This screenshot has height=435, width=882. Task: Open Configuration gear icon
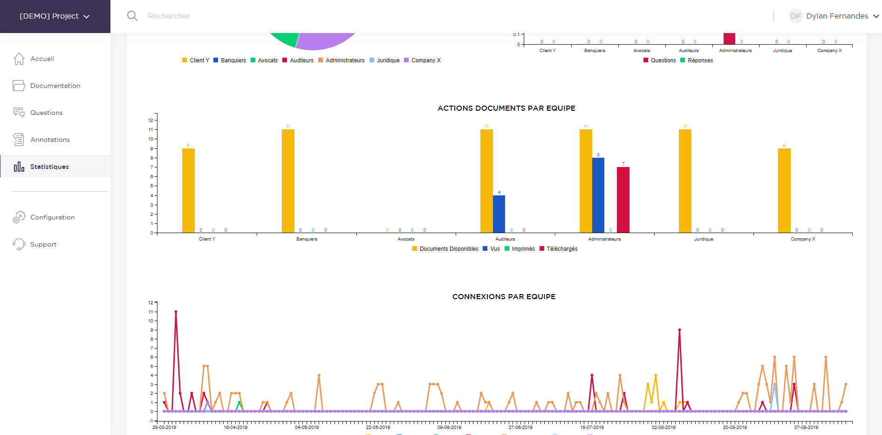coord(19,217)
